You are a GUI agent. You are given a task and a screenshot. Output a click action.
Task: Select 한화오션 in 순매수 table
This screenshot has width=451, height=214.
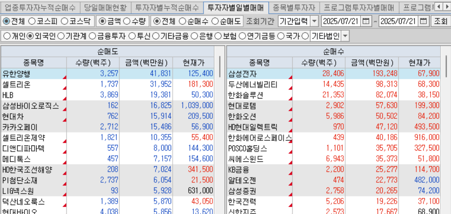(333, 116)
